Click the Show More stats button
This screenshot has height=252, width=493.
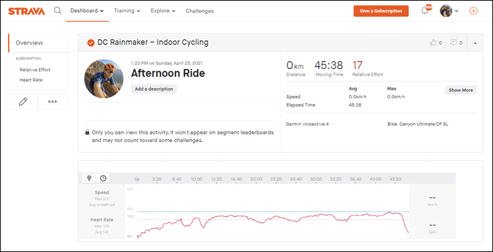coord(461,90)
